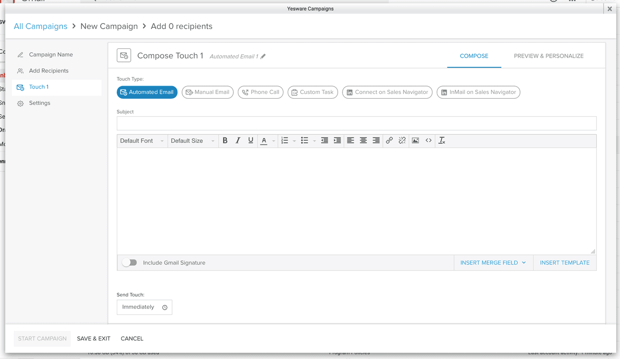Select Automated Email touch type
Image resolution: width=620 pixels, height=359 pixels.
pos(147,92)
